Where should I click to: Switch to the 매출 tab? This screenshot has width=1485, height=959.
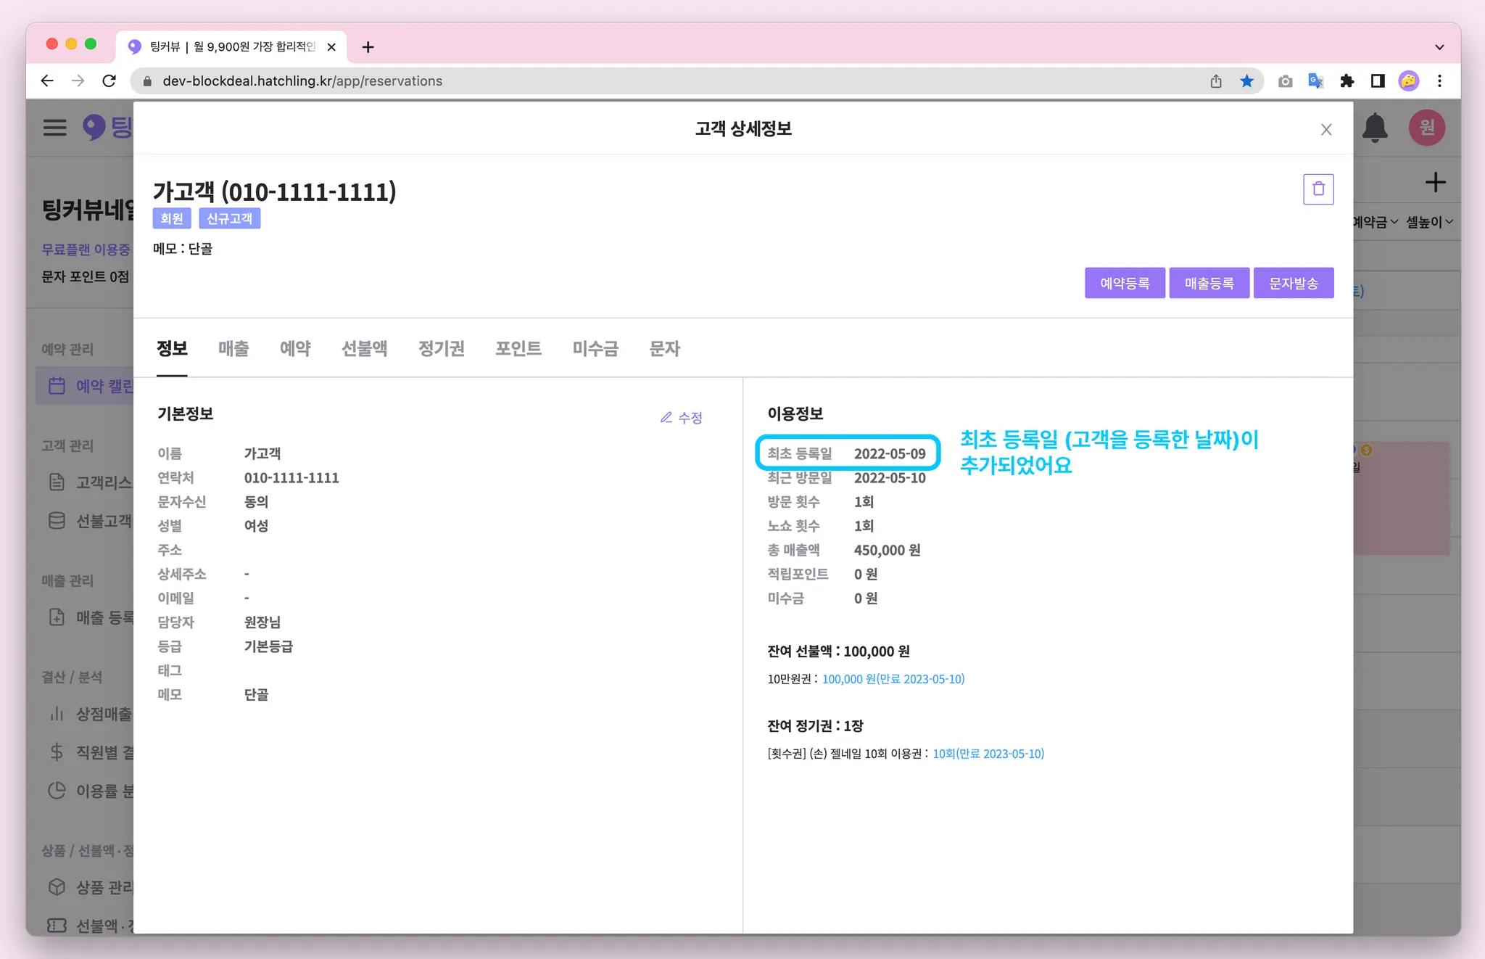coord(233,349)
